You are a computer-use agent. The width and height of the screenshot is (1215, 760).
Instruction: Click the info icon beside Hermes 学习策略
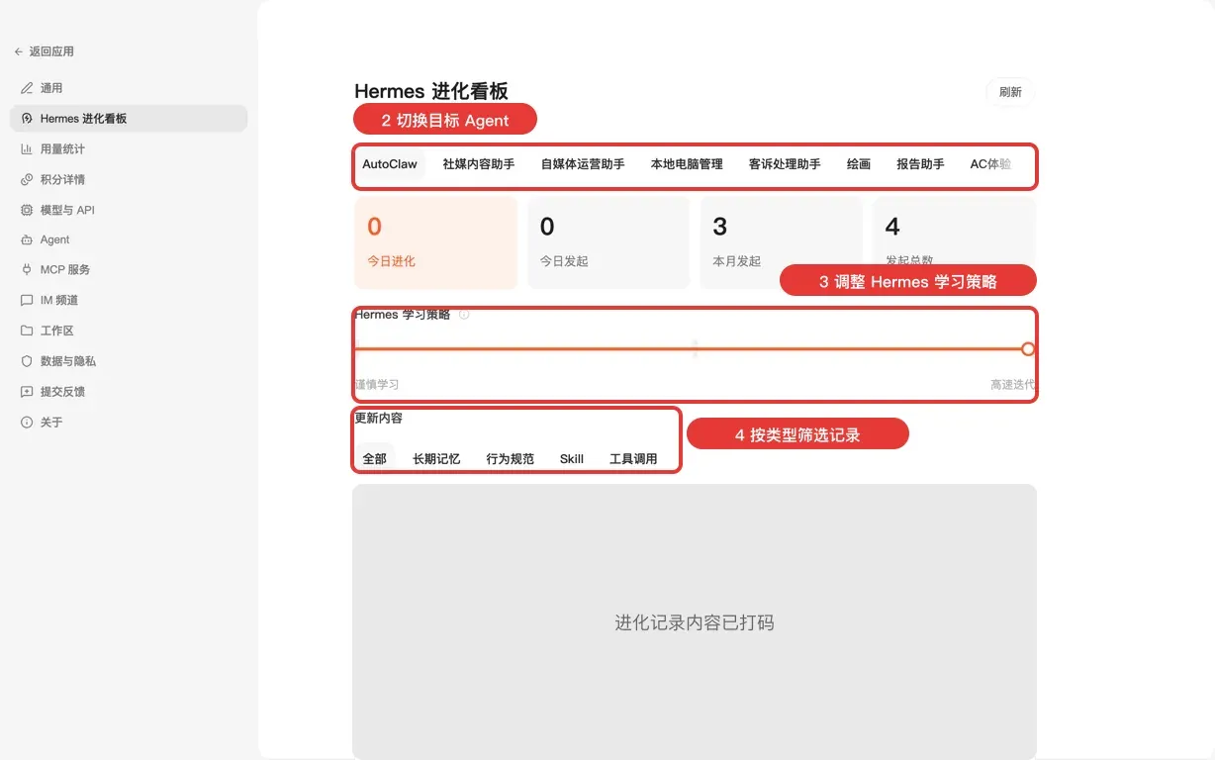464,315
